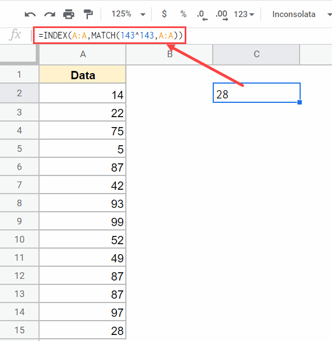Image resolution: width=332 pixels, height=341 pixels.
Task: Click cell A3 containing 22
Action: coord(82,112)
